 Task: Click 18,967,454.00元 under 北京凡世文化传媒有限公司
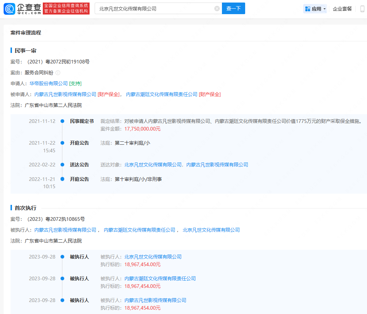(142, 265)
